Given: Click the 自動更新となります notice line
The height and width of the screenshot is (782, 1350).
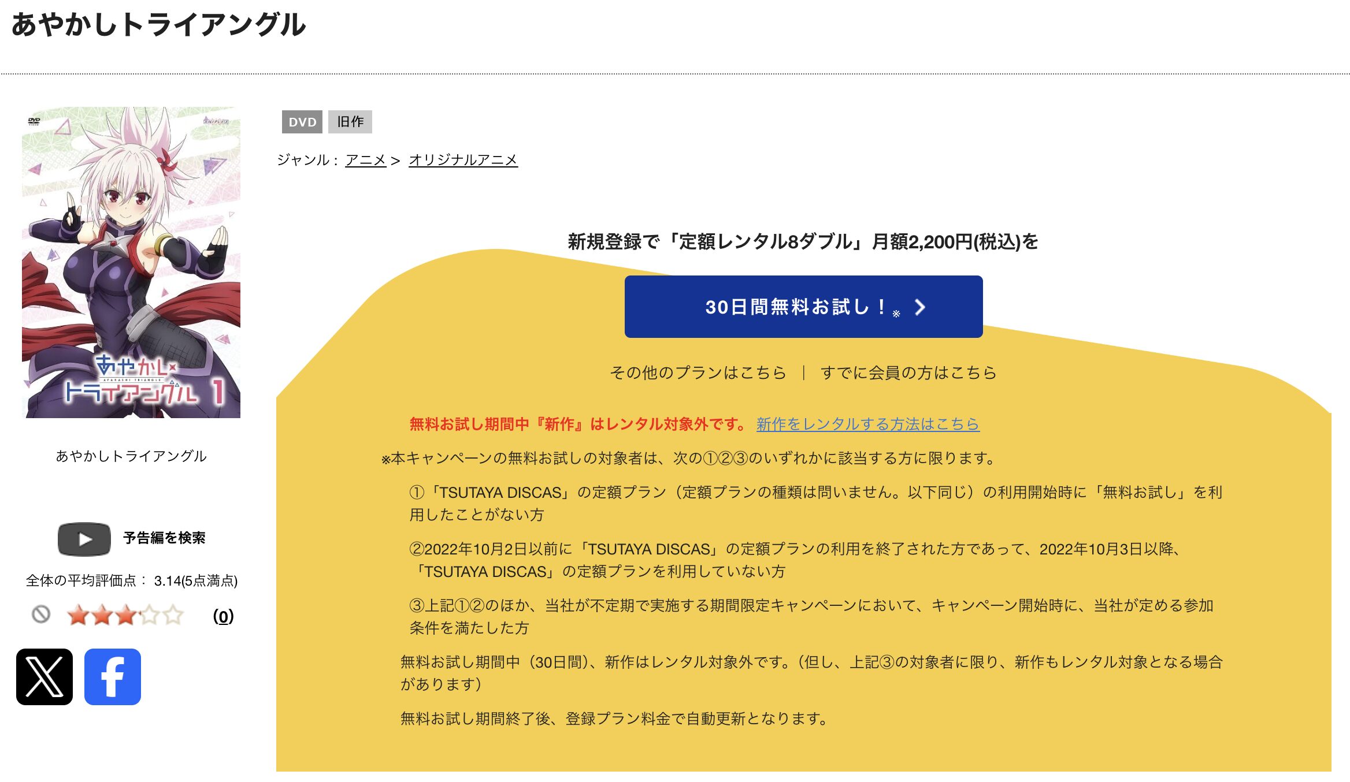Looking at the screenshot, I should tap(614, 718).
